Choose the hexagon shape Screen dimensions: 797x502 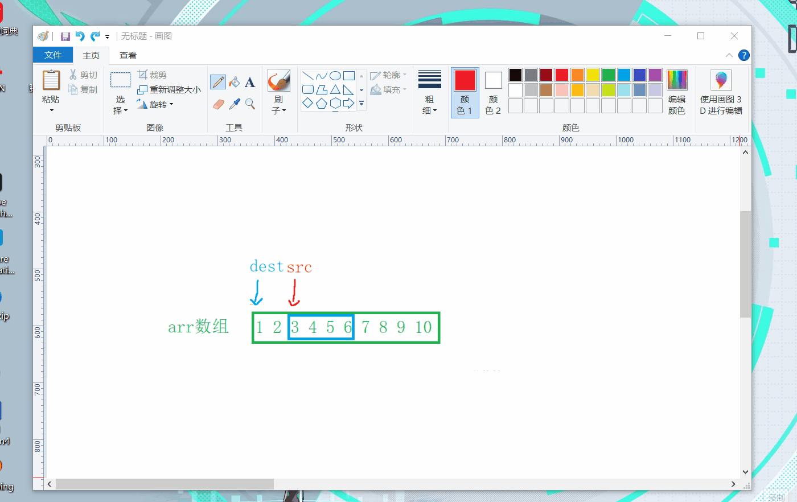point(335,103)
